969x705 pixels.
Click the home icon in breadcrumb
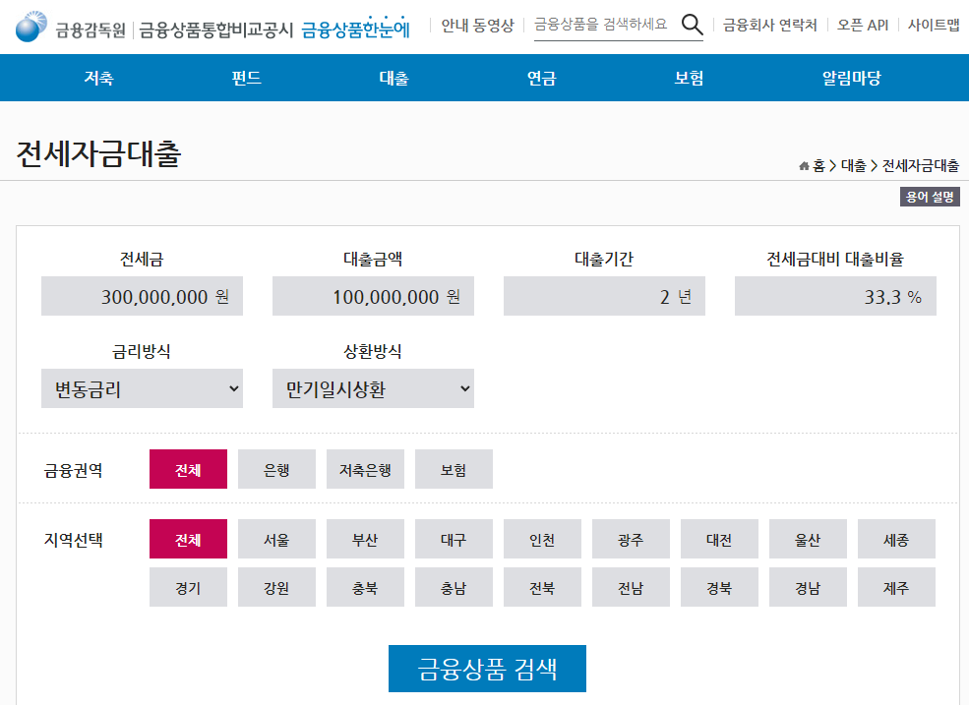coord(804,165)
